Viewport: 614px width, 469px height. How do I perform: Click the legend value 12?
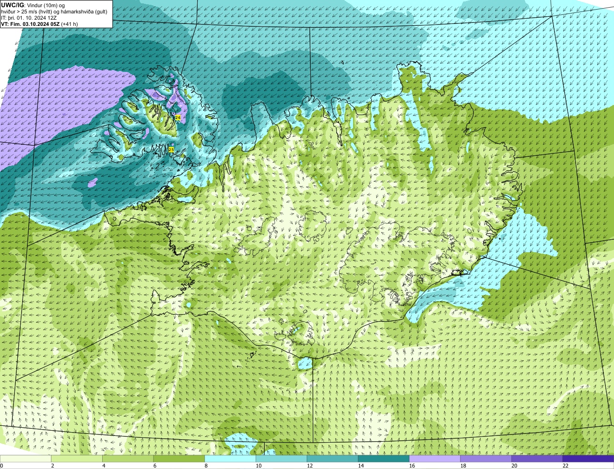click(x=310, y=466)
